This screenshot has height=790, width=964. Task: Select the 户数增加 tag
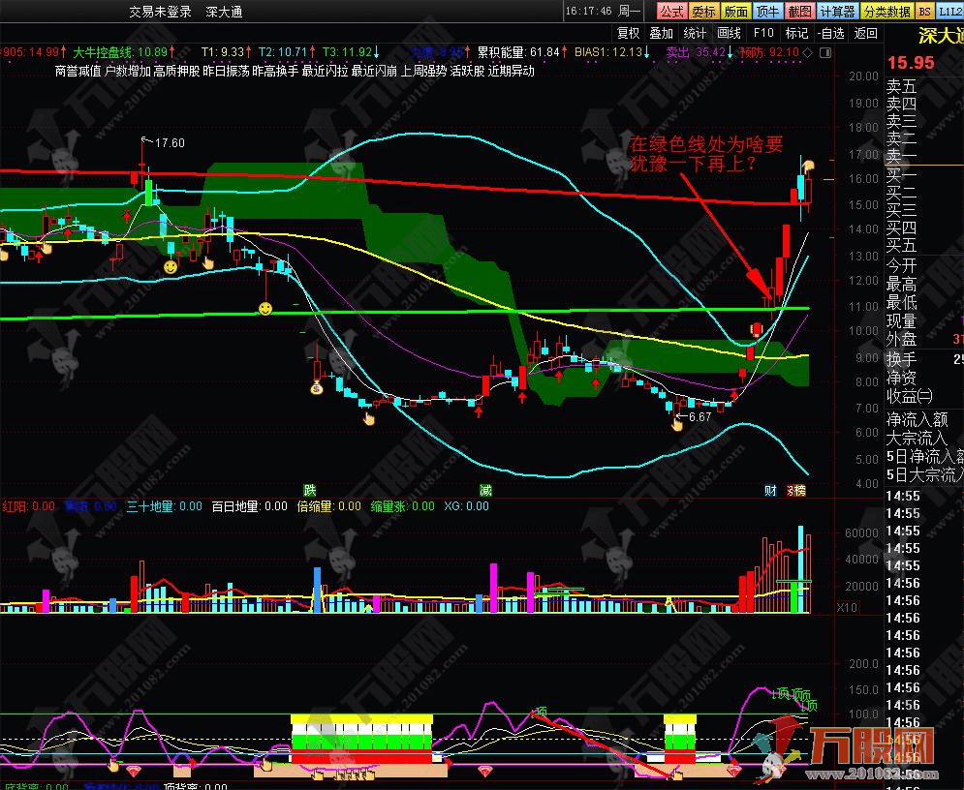(x=127, y=71)
